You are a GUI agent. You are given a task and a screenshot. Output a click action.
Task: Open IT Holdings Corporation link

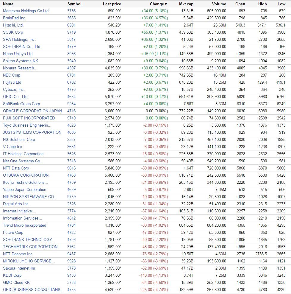[23, 154]
